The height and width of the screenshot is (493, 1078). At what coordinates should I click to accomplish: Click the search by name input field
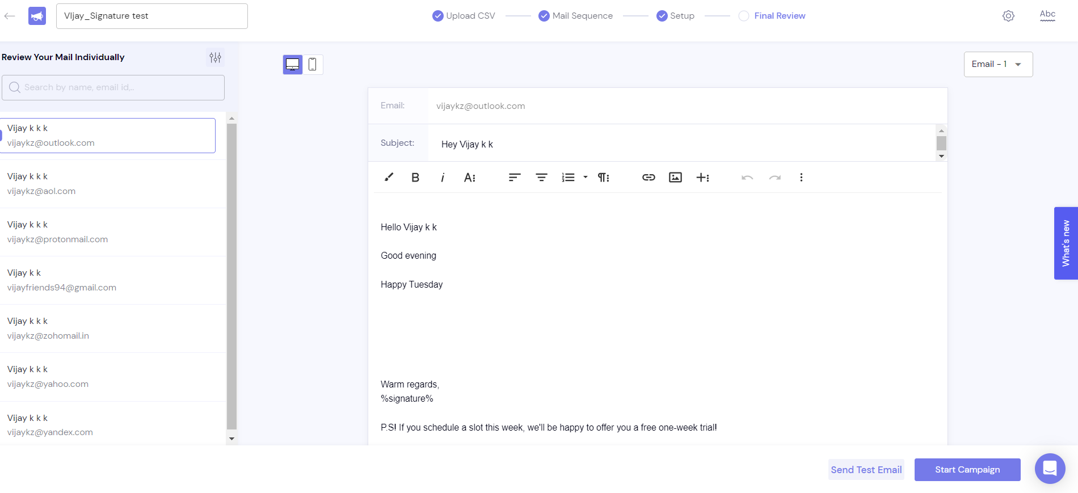click(x=113, y=87)
